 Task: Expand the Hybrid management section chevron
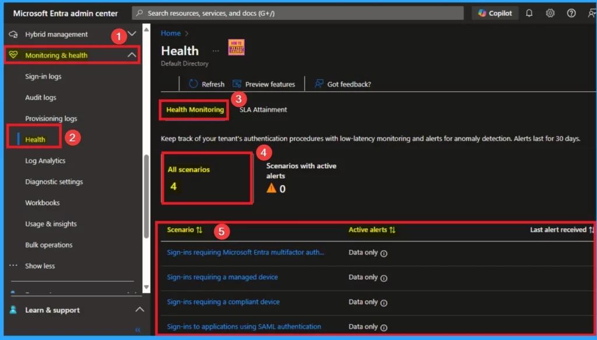[x=132, y=34]
